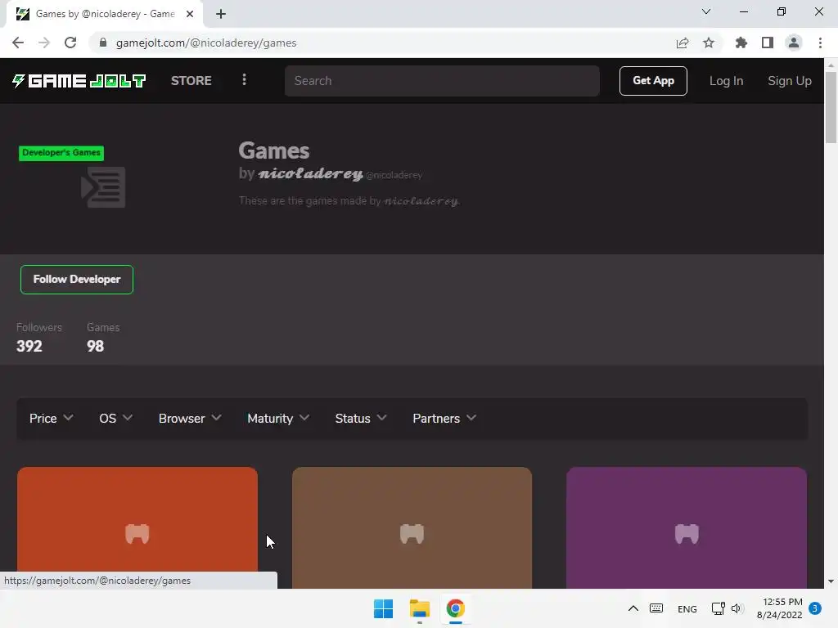Click the padlock site info icon
The width and height of the screenshot is (838, 628).
coord(103,43)
